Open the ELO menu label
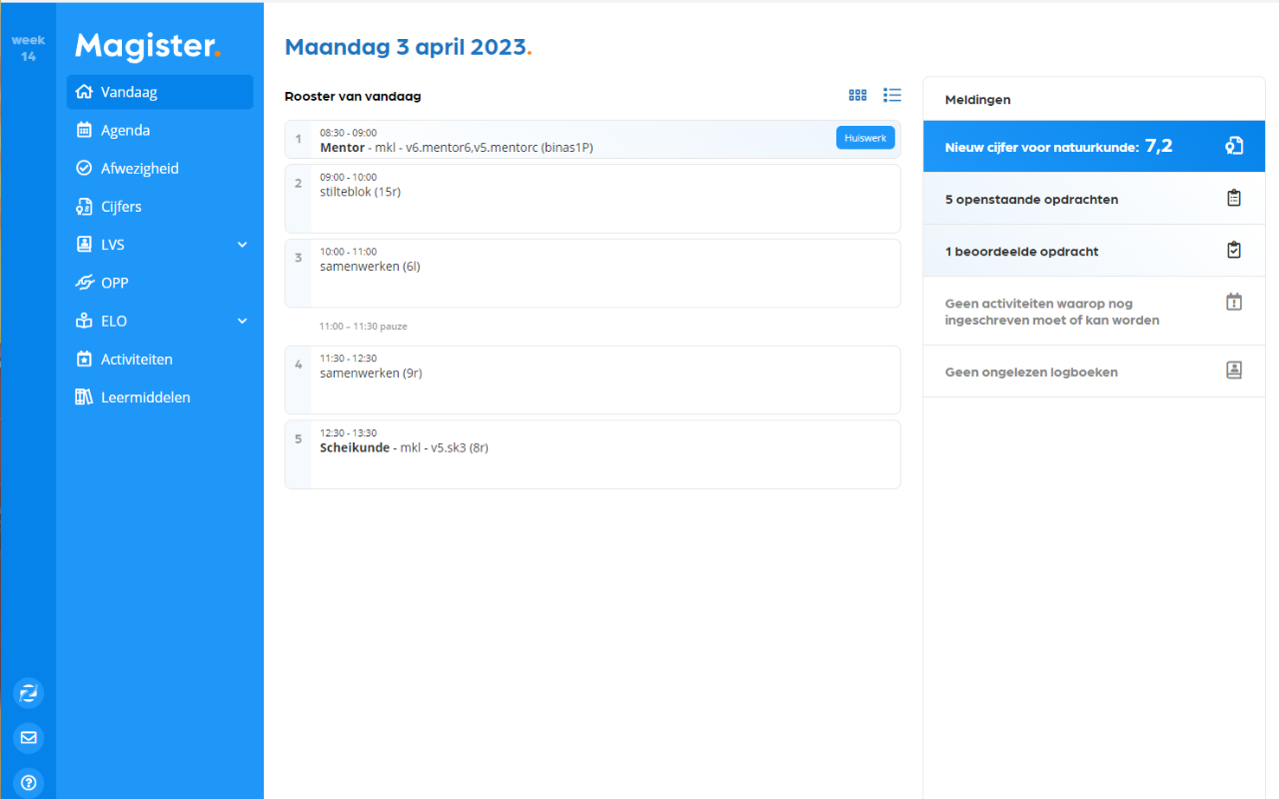 pos(114,321)
